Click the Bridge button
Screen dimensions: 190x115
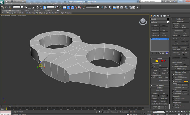coord(154,101)
